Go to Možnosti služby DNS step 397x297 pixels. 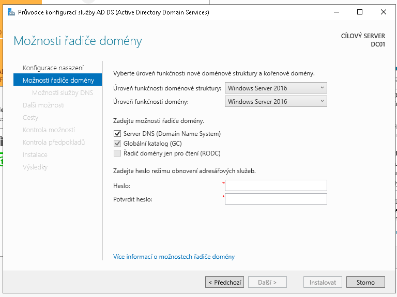point(63,93)
